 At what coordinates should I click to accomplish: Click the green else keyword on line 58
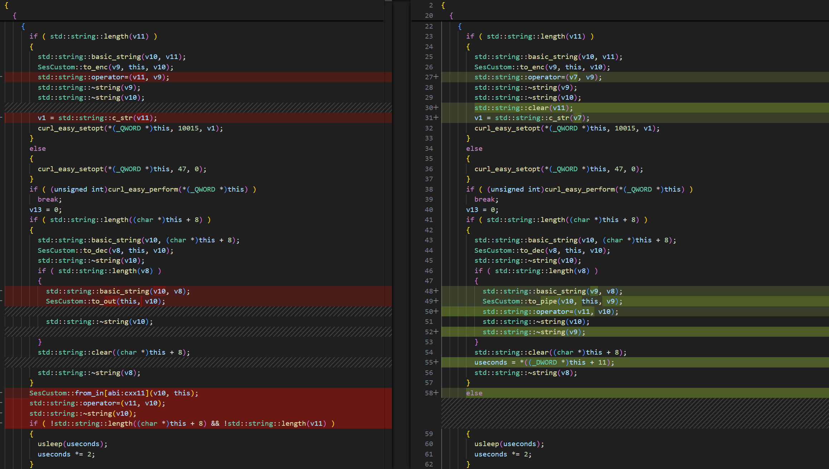point(475,393)
